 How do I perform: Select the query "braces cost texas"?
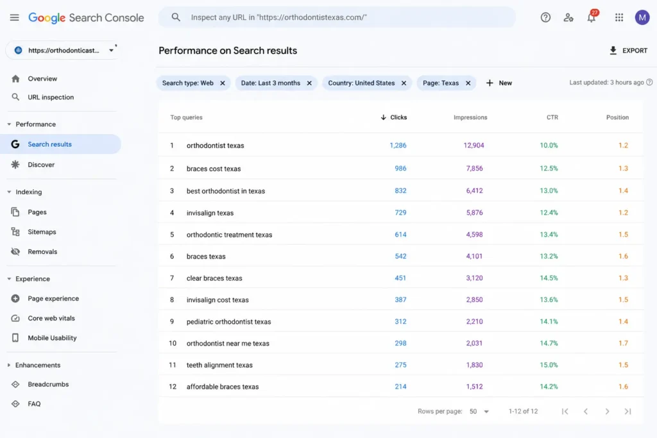214,169
